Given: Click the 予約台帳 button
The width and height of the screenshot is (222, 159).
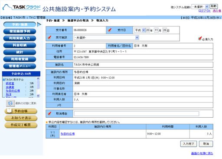Looking at the screenshot, I should click(x=21, y=111).
